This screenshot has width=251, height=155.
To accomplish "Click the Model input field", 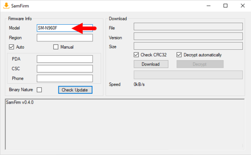I will point(65,28).
